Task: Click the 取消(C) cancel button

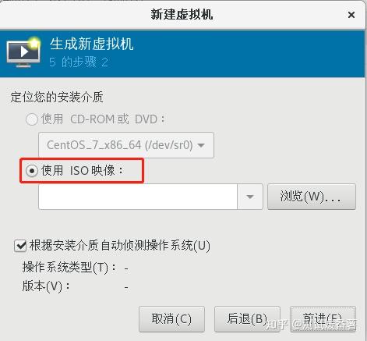Action: [171, 319]
